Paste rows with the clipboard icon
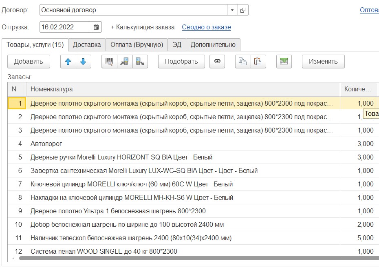Image resolution: width=379 pixels, height=270 pixels. coord(258,62)
